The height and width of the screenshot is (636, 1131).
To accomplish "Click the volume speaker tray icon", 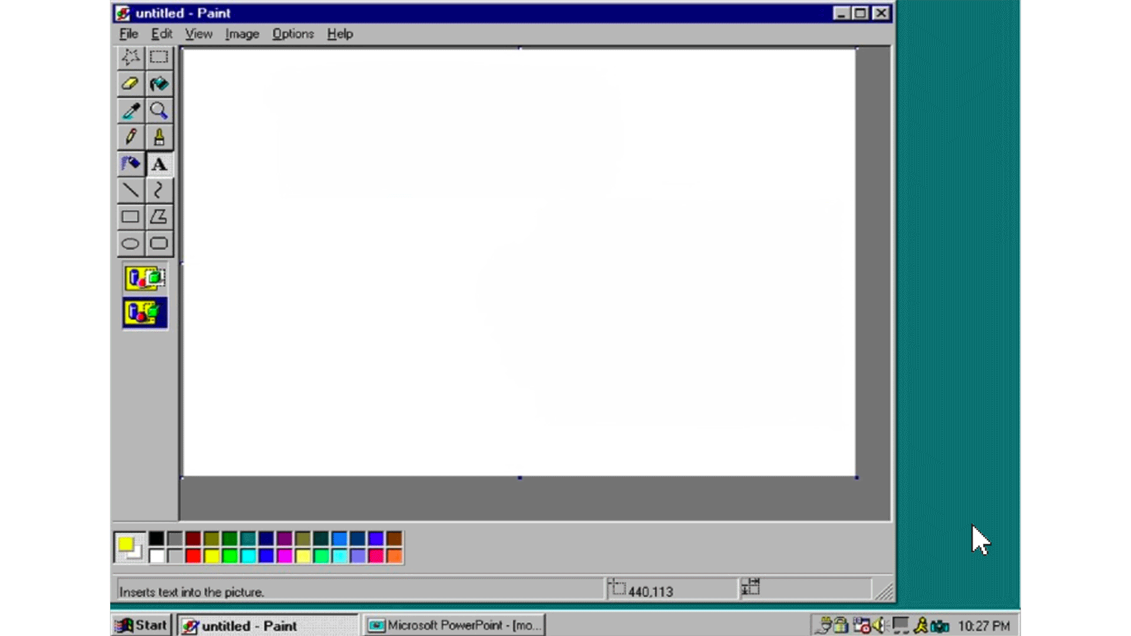I will 879,625.
